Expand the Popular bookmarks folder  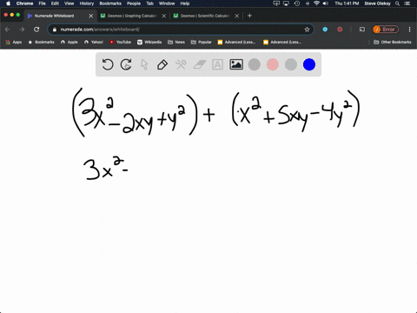(x=202, y=42)
